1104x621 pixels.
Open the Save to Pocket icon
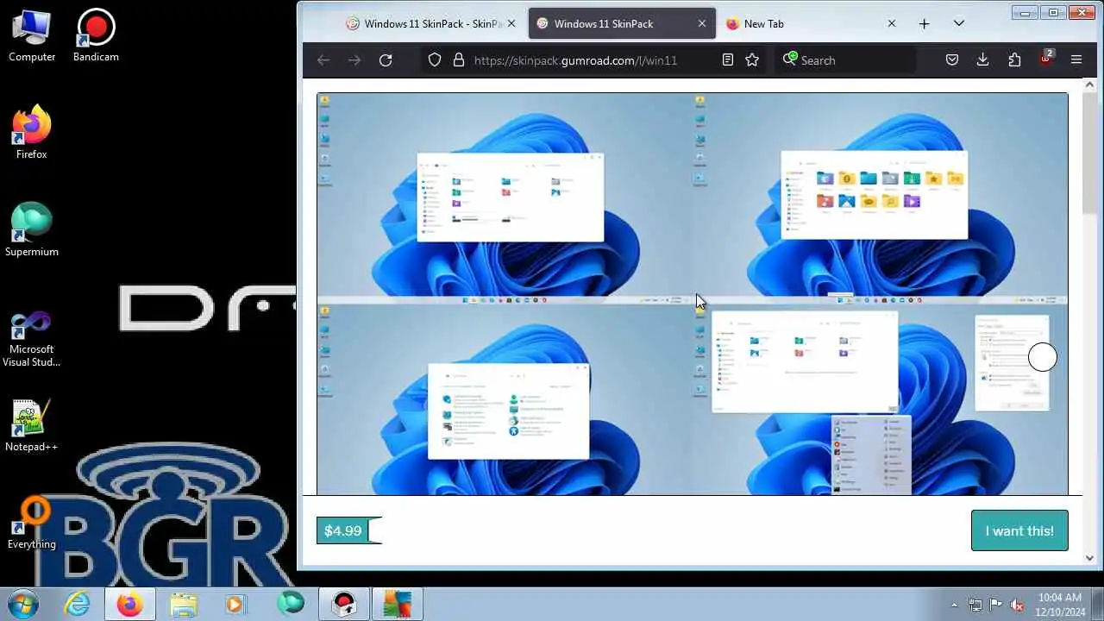click(952, 60)
